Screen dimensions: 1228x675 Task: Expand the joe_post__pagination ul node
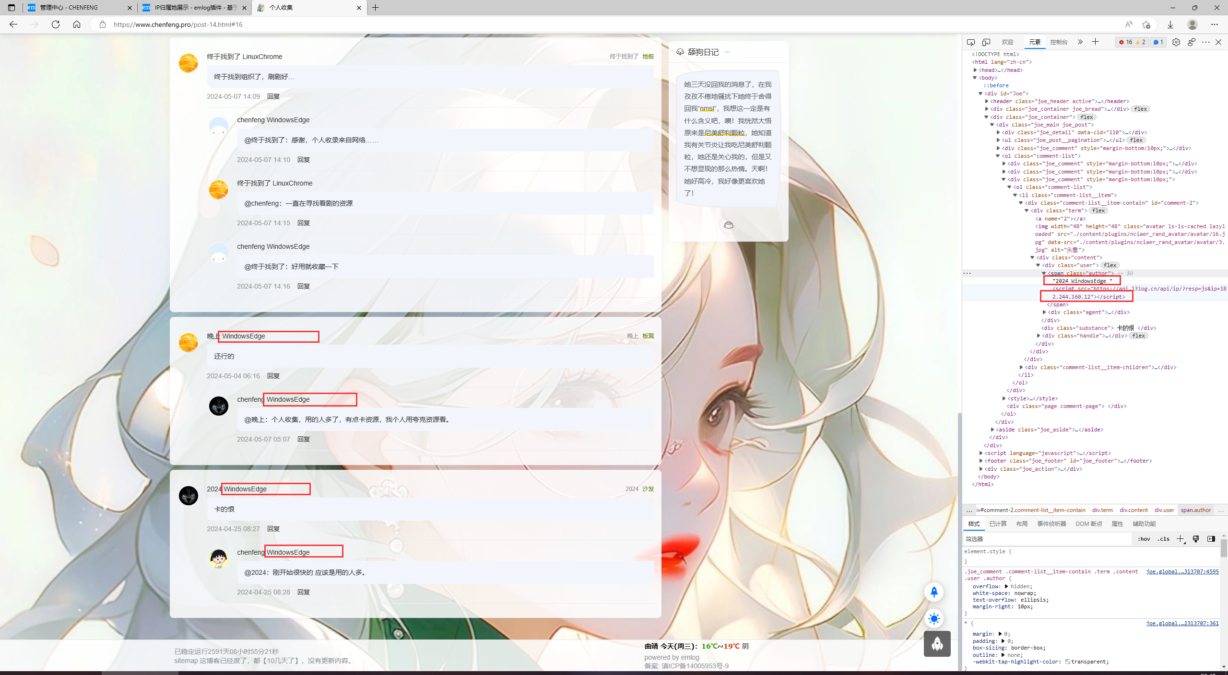point(998,140)
